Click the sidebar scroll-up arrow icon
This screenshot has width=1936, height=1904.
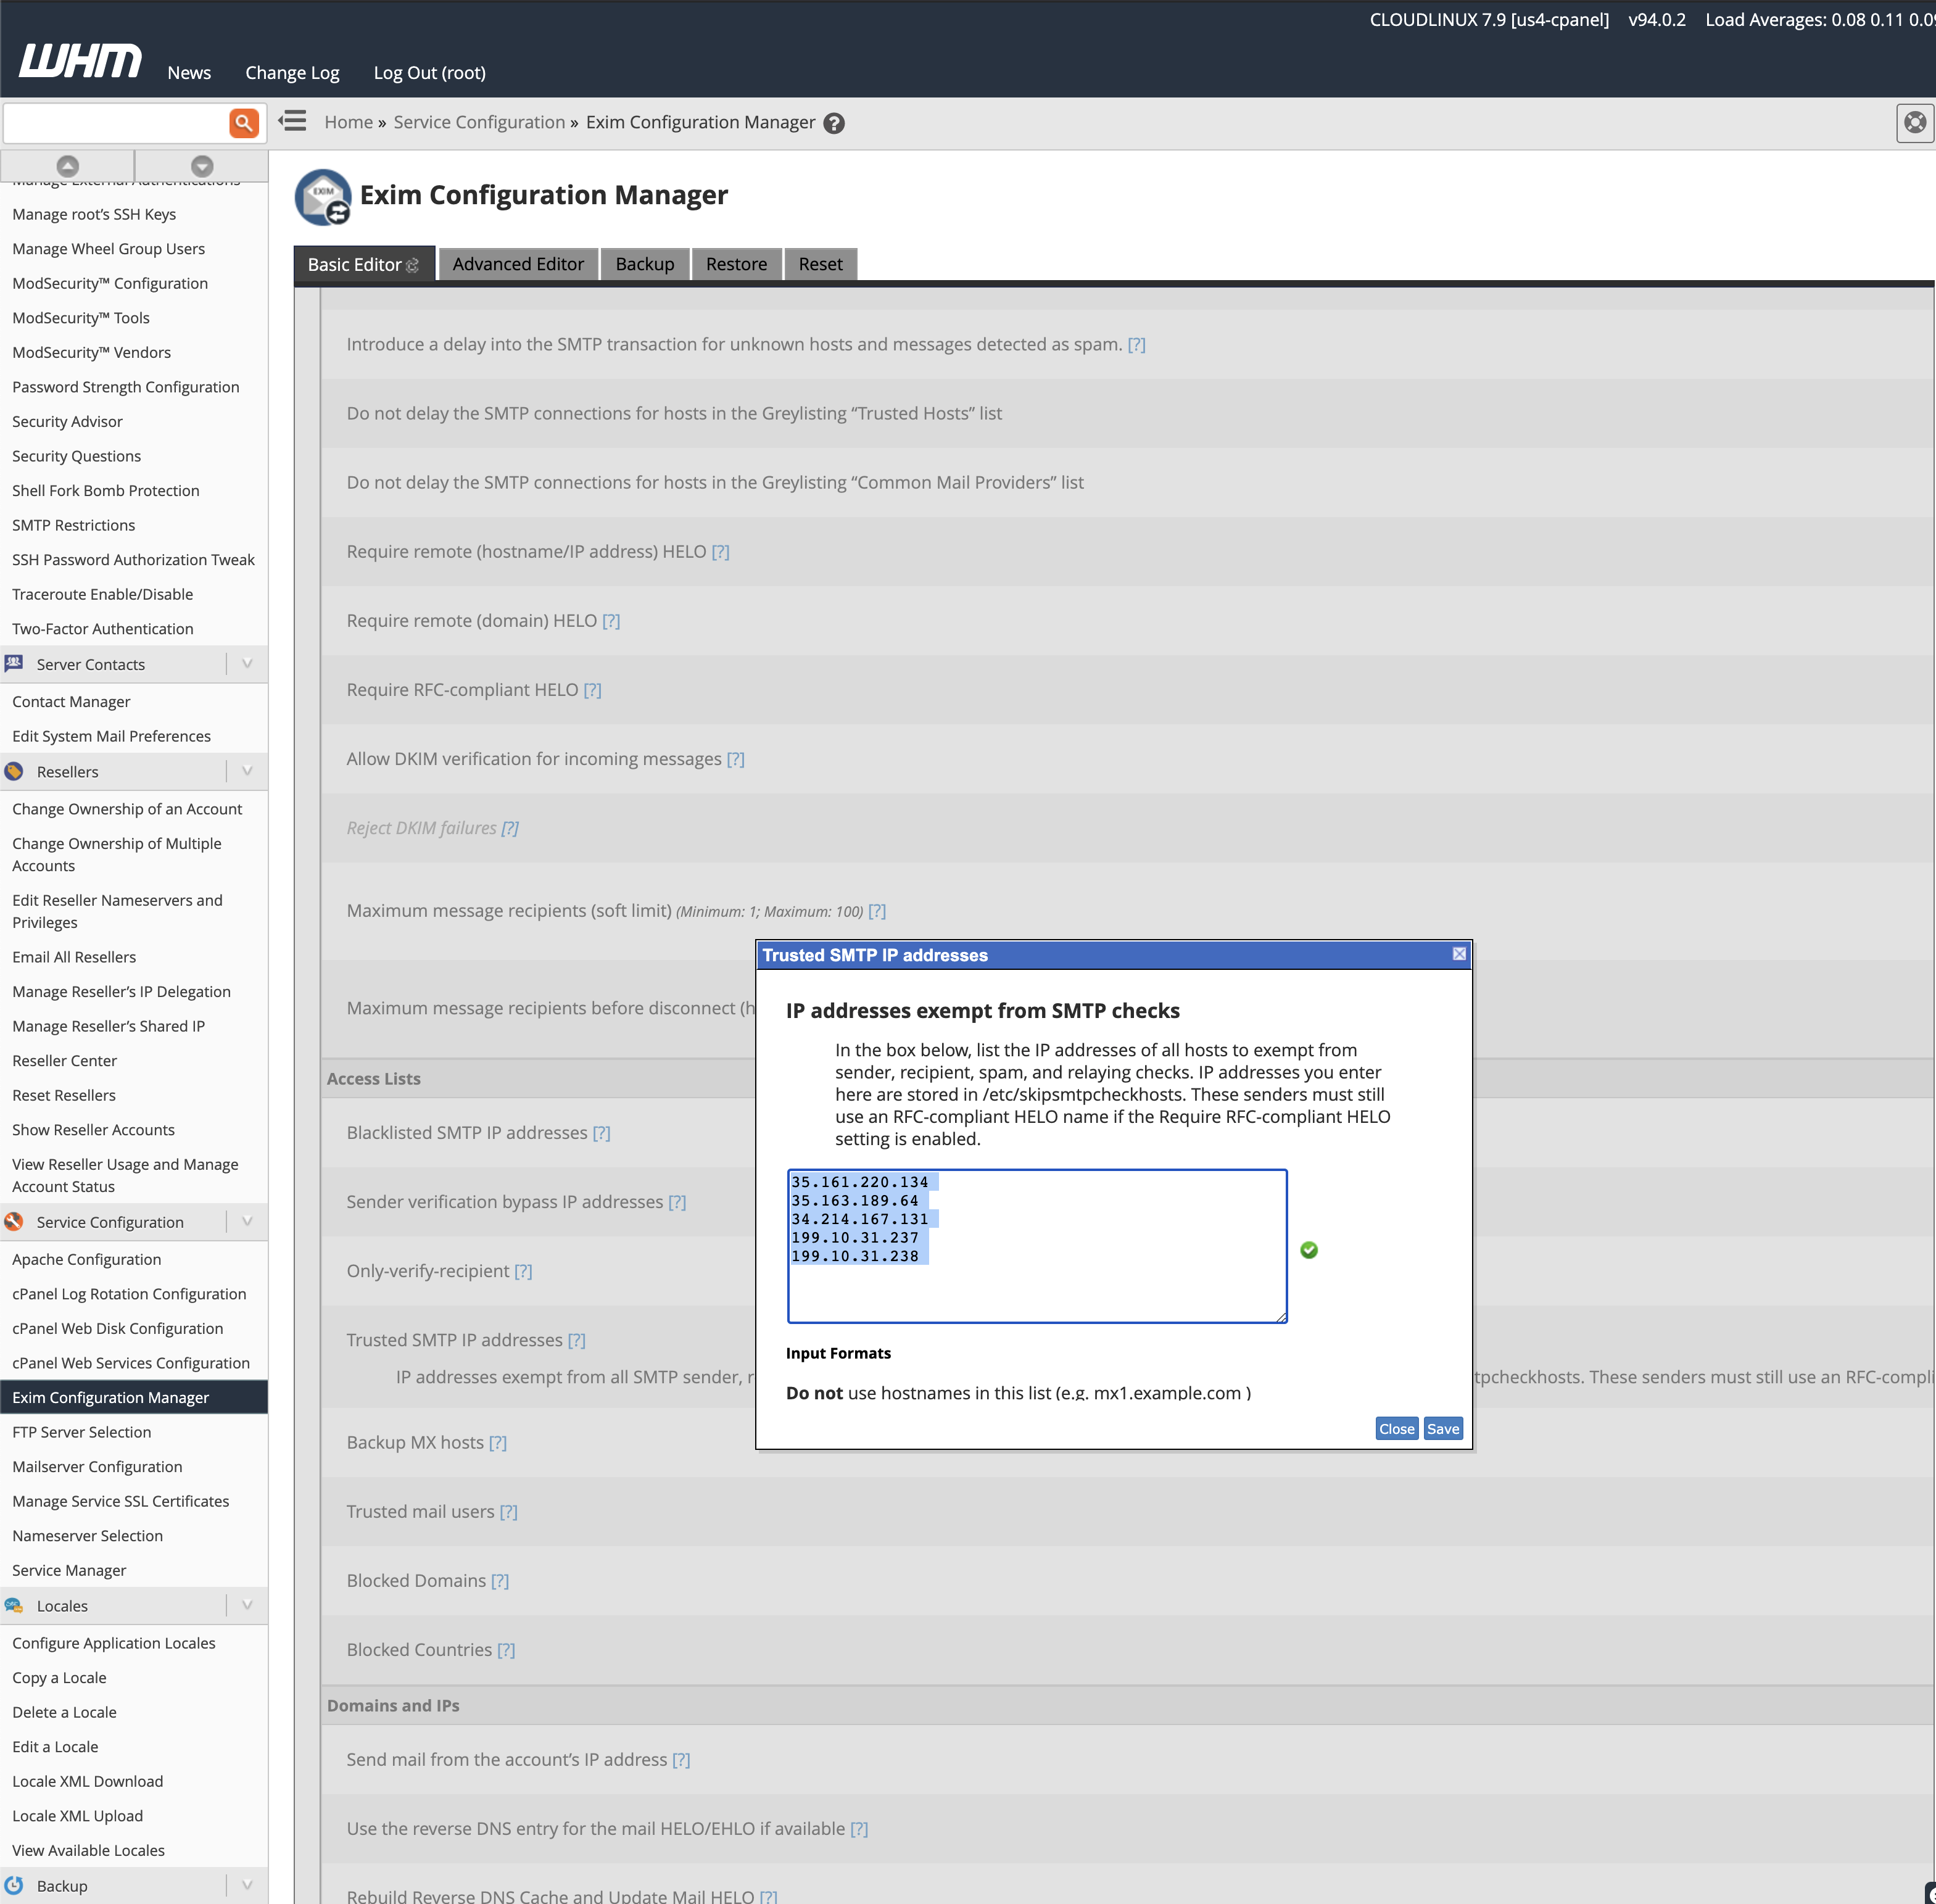point(67,165)
